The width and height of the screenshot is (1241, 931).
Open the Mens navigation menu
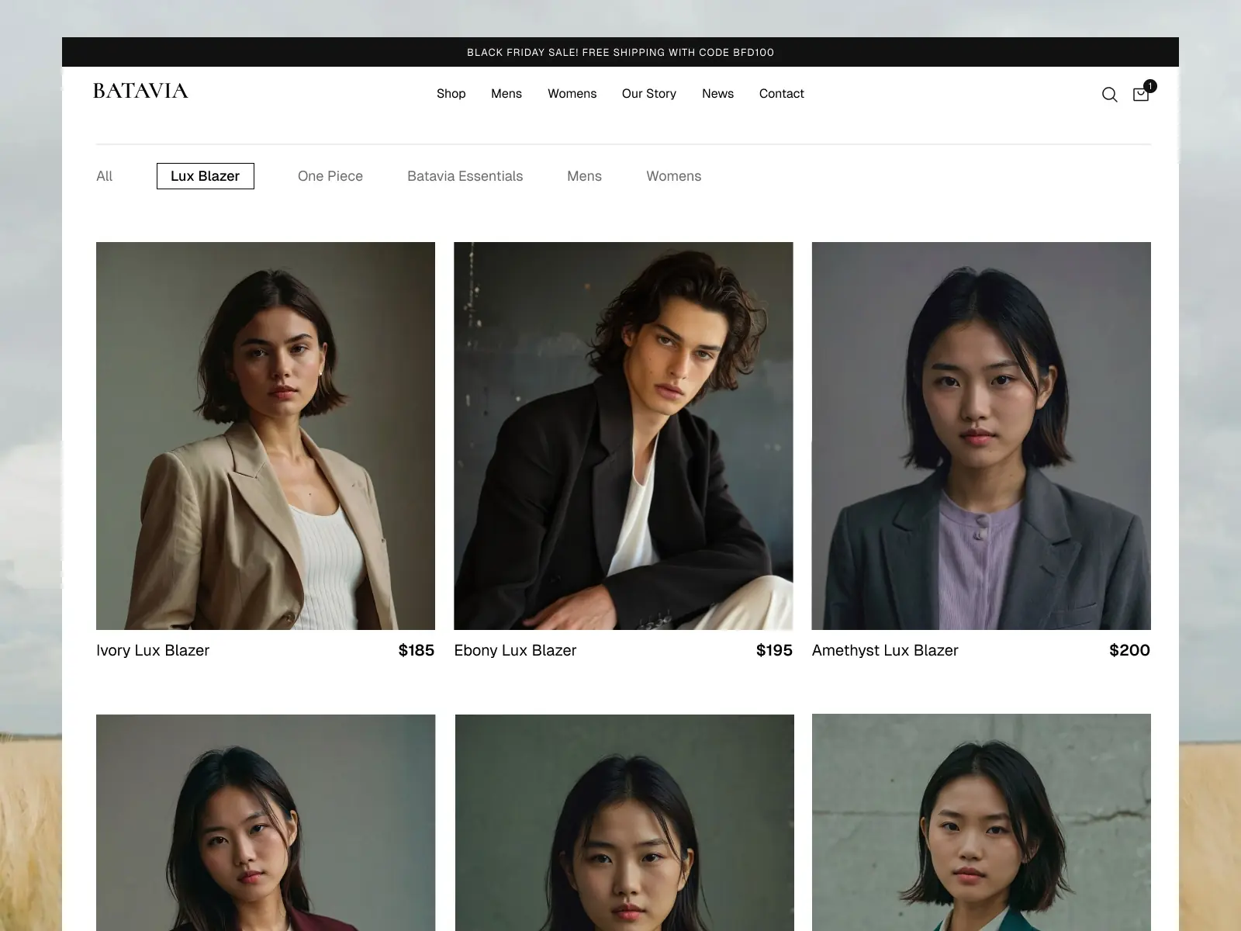(x=506, y=94)
